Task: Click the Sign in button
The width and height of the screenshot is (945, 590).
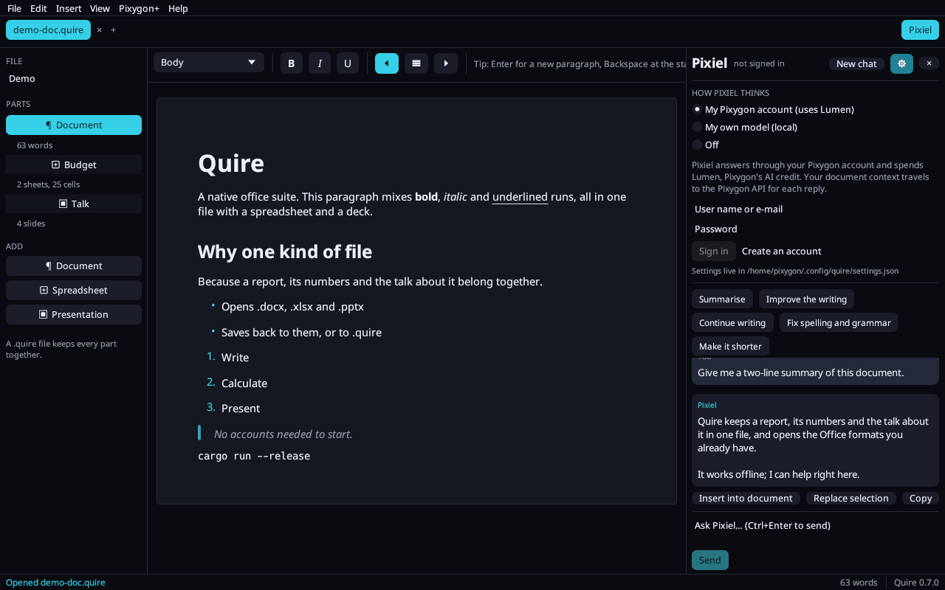Action: [x=714, y=251]
